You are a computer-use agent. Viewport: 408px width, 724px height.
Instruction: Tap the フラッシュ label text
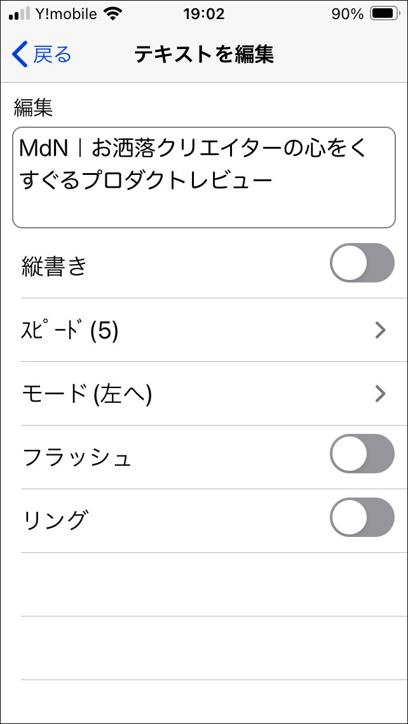tap(77, 457)
